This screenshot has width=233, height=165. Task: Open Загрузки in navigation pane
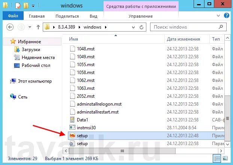(31, 50)
